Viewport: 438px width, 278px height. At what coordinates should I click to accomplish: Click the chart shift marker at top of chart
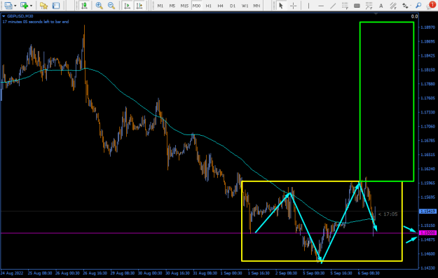click(376, 14)
